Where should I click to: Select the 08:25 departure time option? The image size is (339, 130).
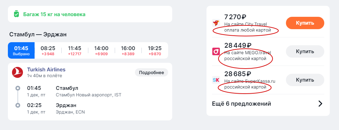coord(48,50)
